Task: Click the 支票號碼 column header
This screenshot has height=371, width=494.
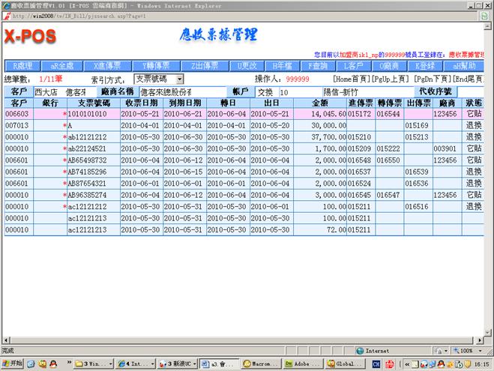Action: (x=94, y=103)
